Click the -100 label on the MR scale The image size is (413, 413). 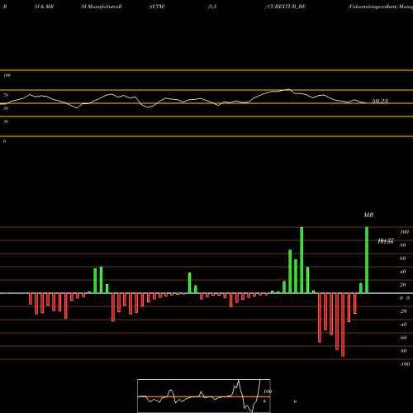[404, 364]
